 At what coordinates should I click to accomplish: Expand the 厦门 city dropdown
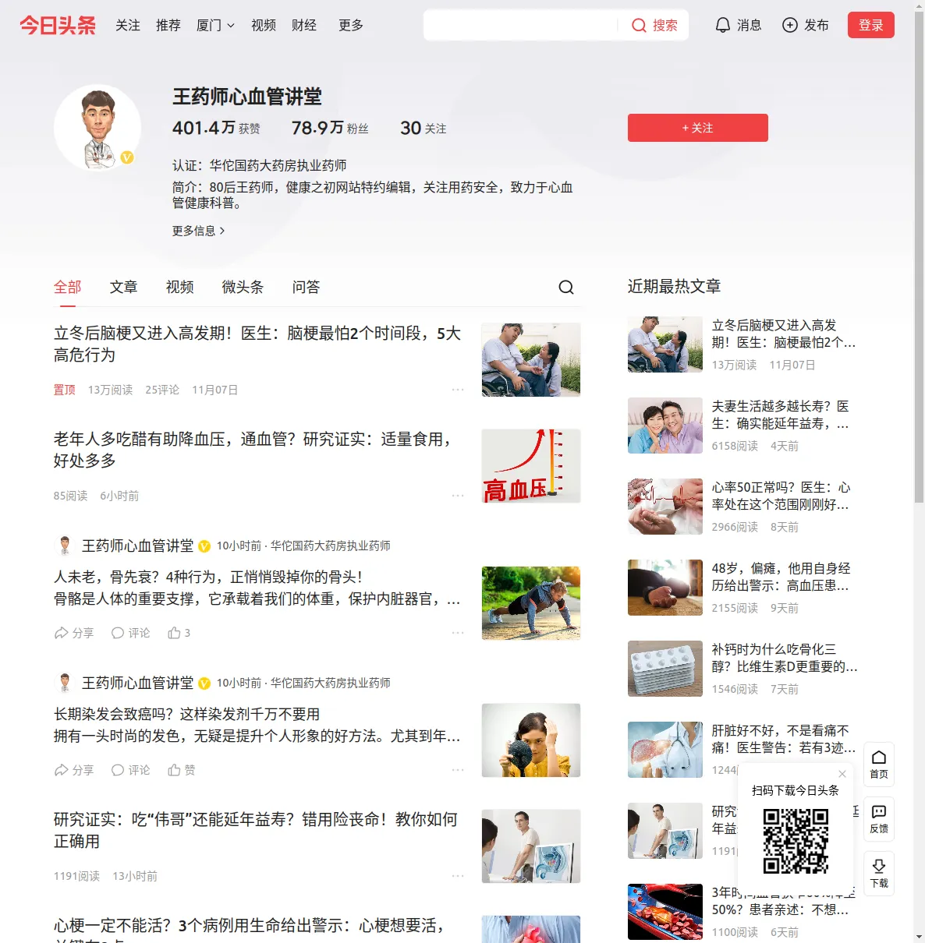[x=215, y=26]
